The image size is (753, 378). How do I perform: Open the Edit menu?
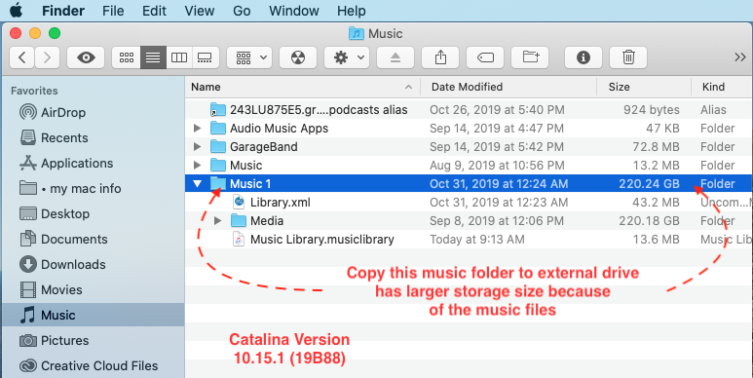pos(154,11)
